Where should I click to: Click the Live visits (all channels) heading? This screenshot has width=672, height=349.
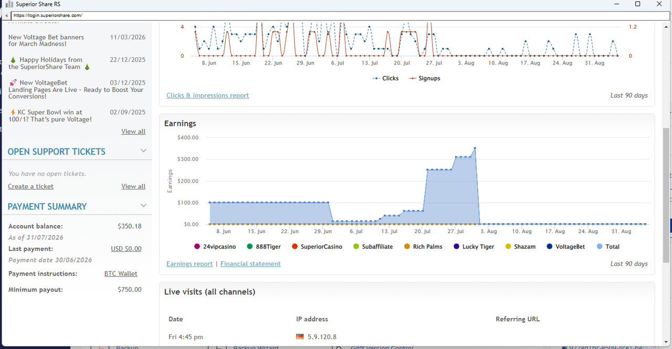point(209,292)
